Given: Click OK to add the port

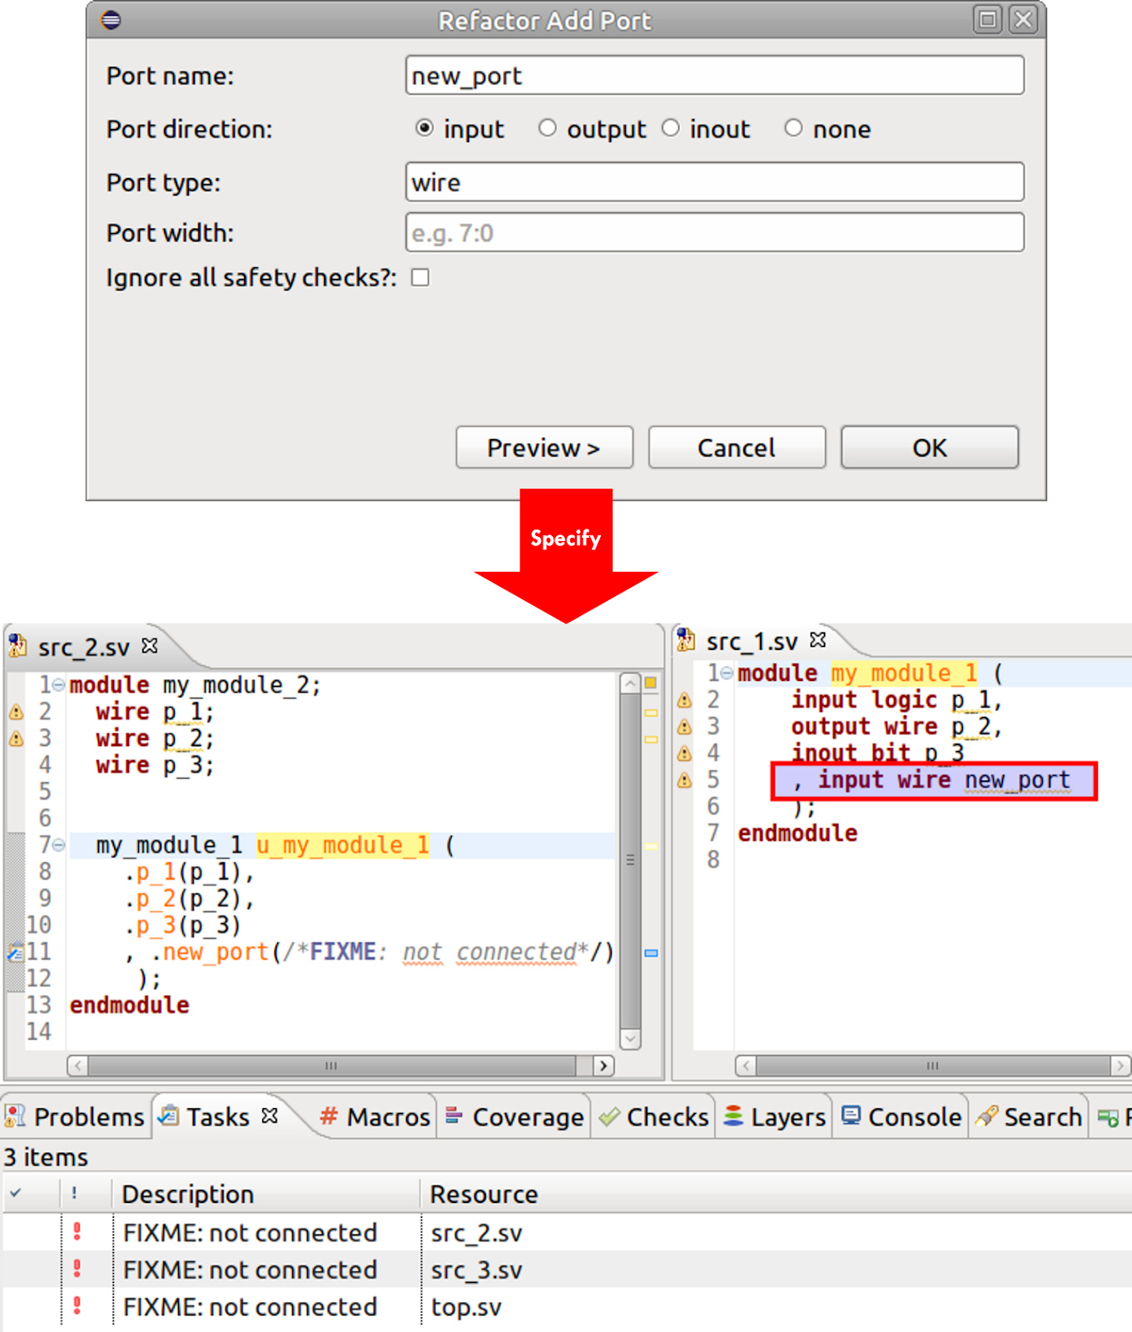Looking at the screenshot, I should 929,448.
